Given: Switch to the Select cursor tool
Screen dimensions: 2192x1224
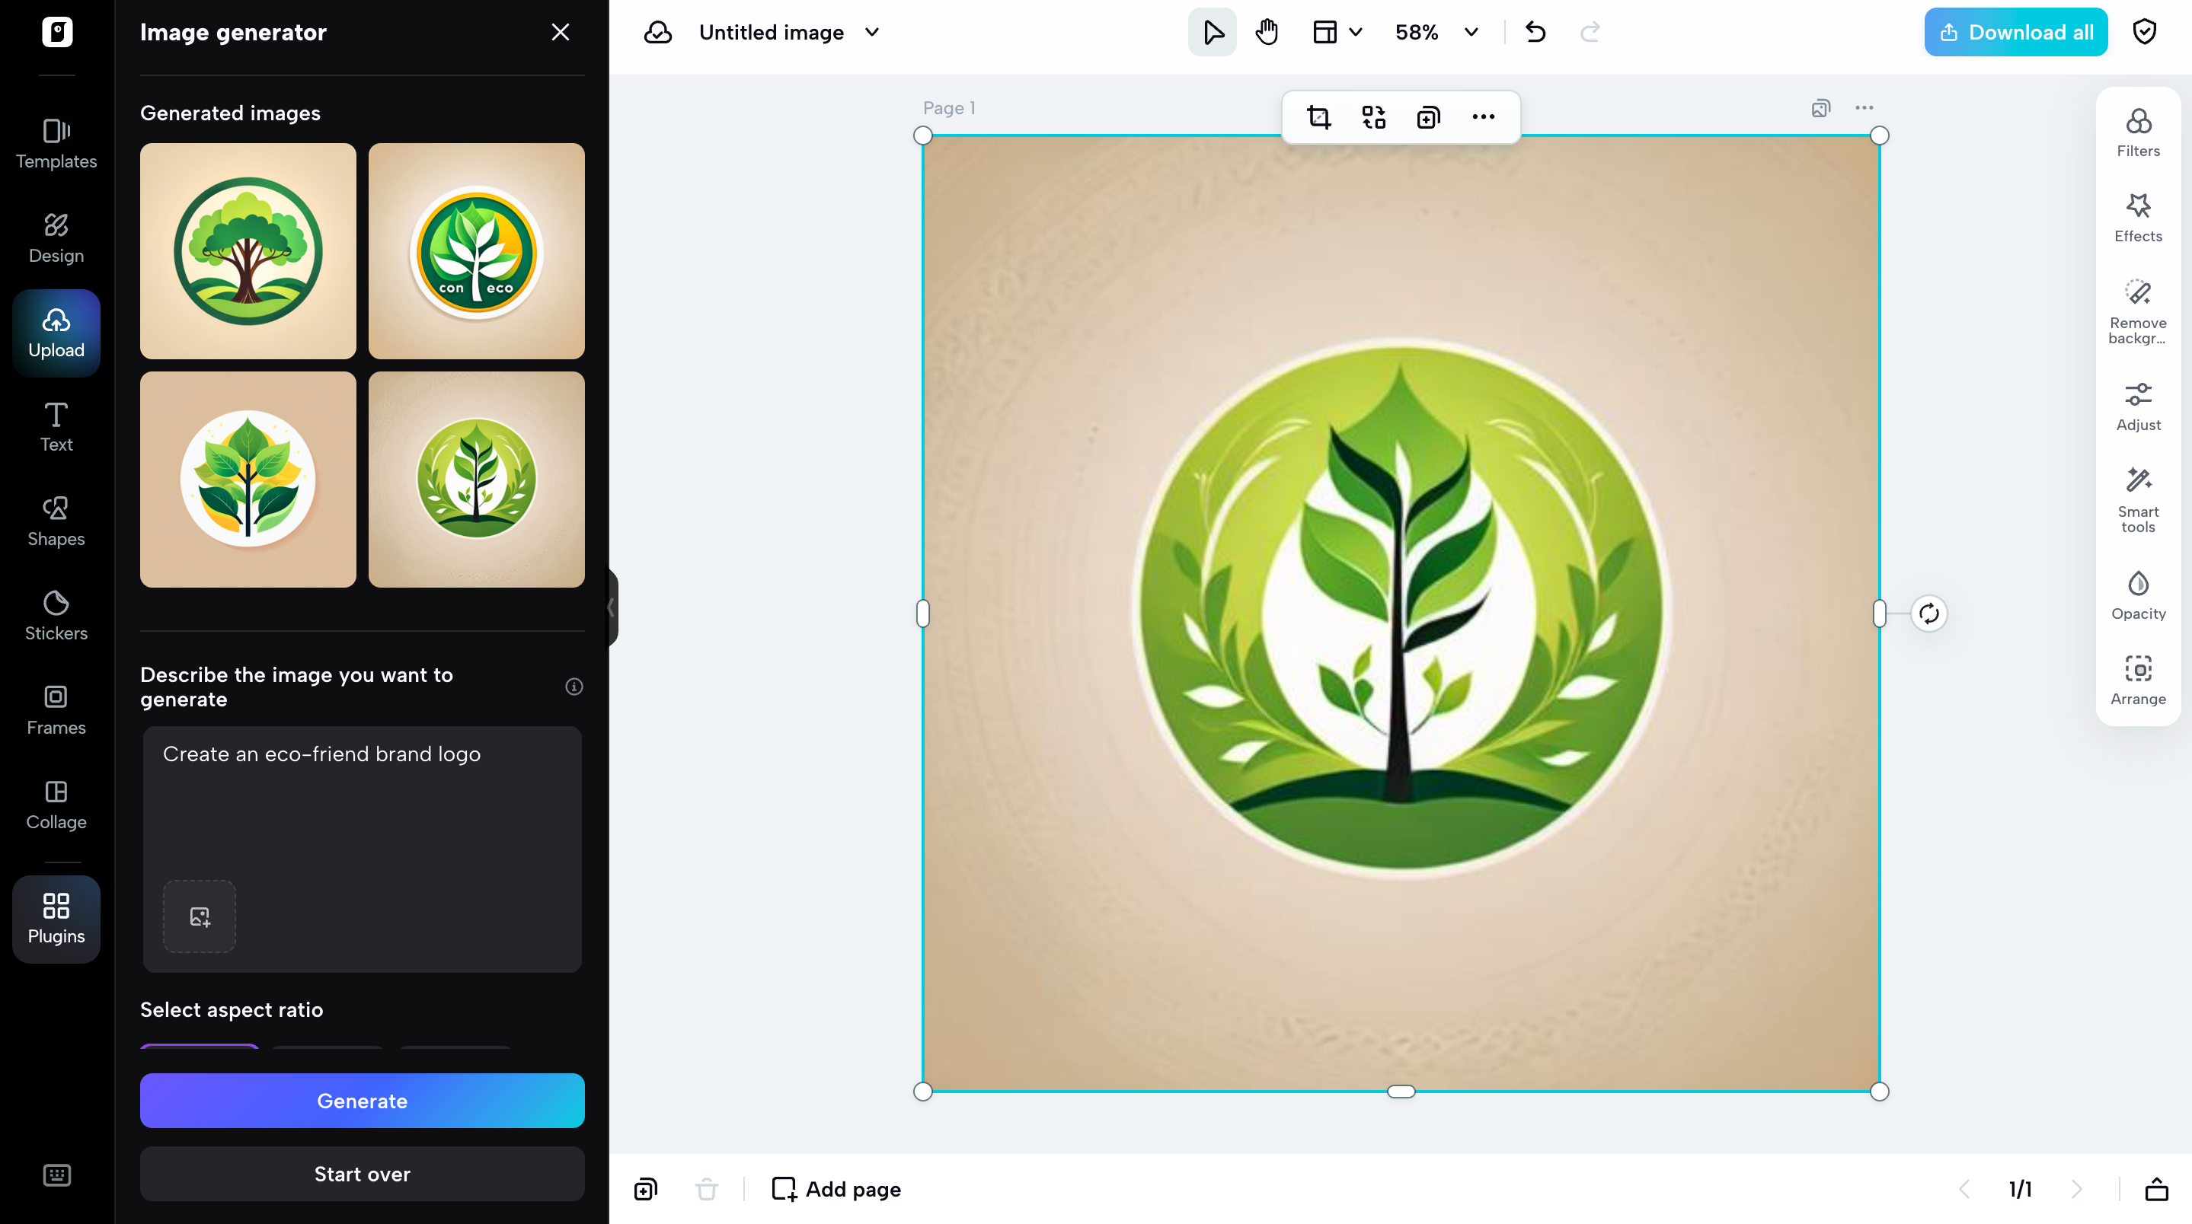Looking at the screenshot, I should click(1211, 31).
